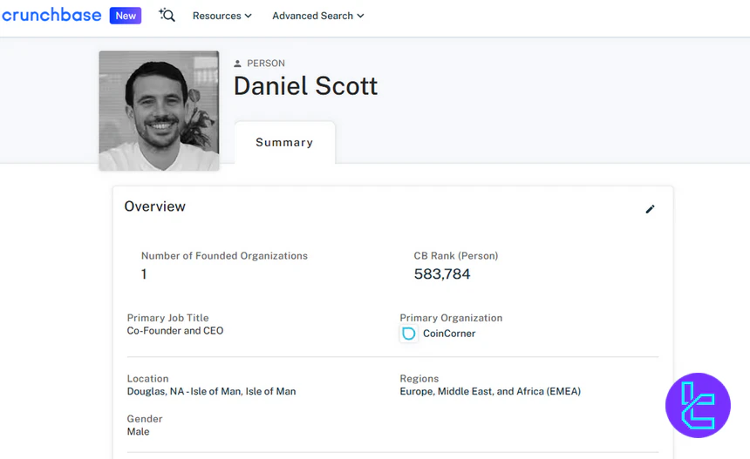Click the CoinCorner logo icon

408,334
